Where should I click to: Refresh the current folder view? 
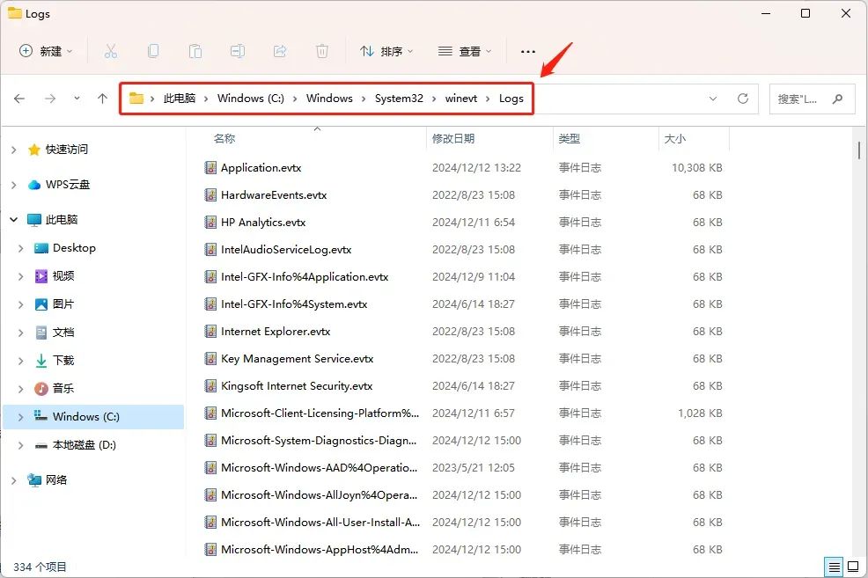coord(743,99)
